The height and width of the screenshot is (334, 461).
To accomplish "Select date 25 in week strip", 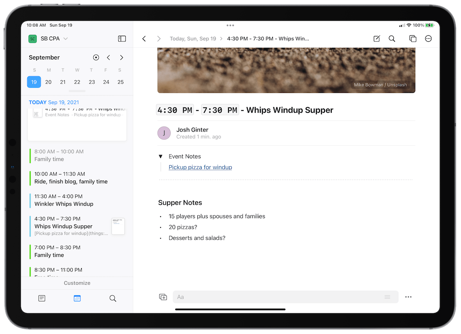I will 121,82.
